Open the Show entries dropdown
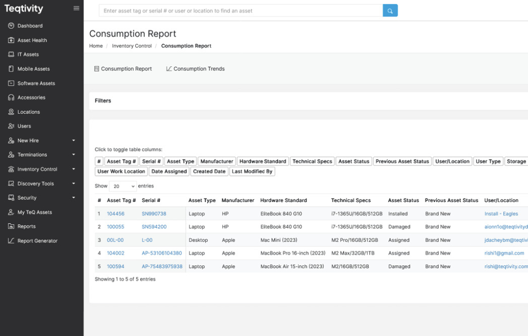528x336 pixels. point(122,186)
